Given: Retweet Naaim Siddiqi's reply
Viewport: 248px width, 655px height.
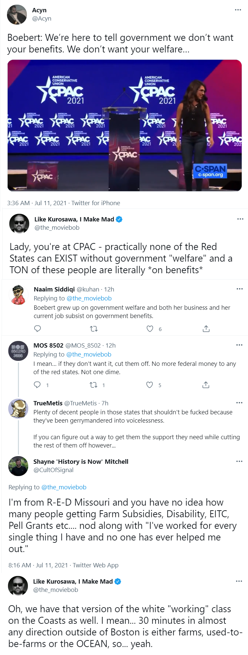Looking at the screenshot, I should (94, 329).
